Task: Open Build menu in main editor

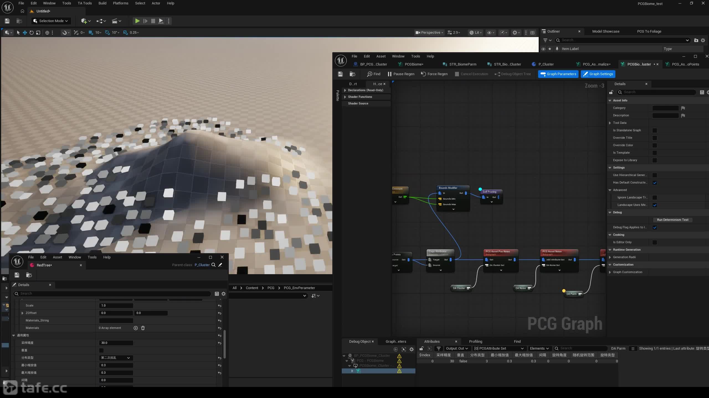Action: tap(102, 3)
